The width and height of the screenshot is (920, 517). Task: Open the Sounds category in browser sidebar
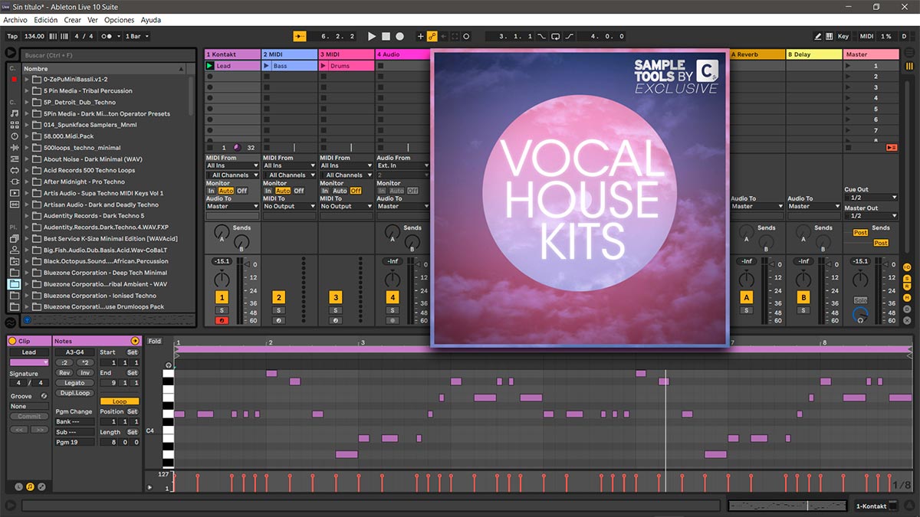click(15, 113)
